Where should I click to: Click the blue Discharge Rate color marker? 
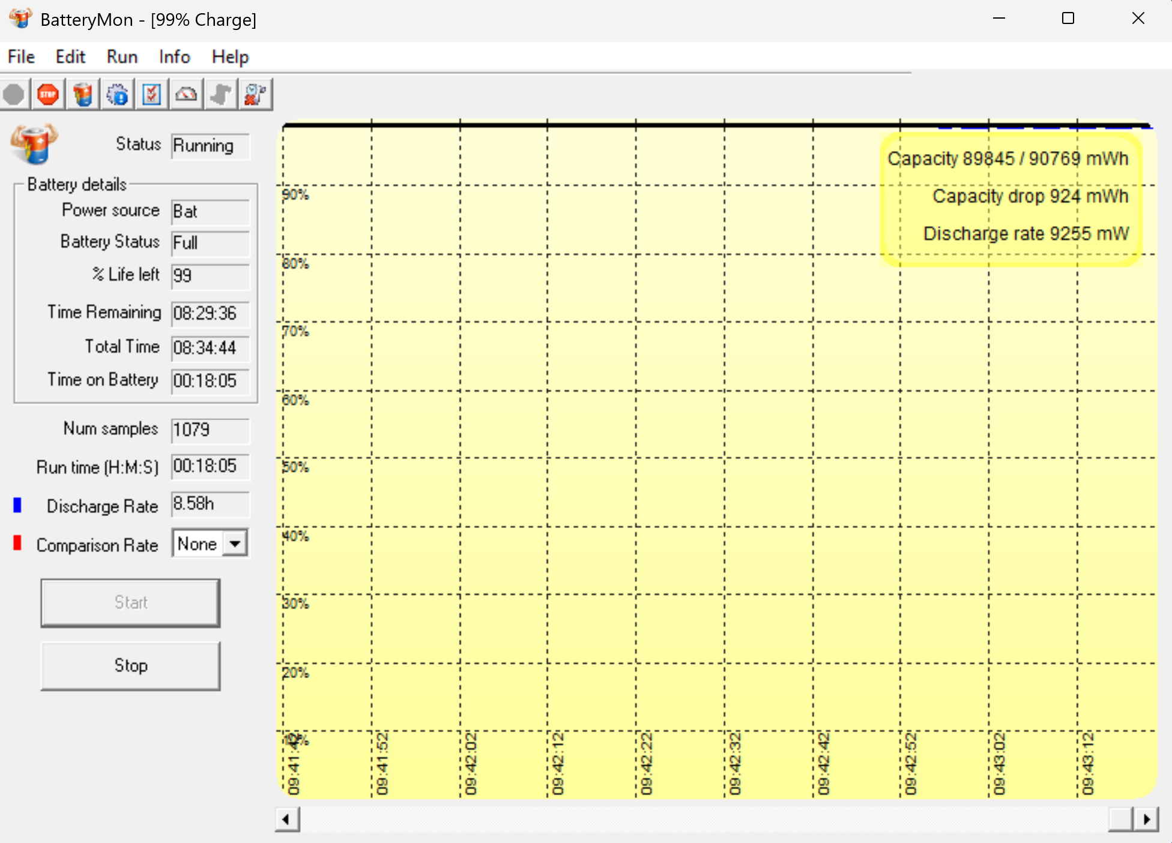(x=17, y=505)
